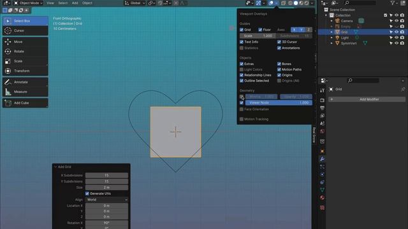Open Output properties tab
This screenshot has width=408, height=229.
tap(322, 108)
